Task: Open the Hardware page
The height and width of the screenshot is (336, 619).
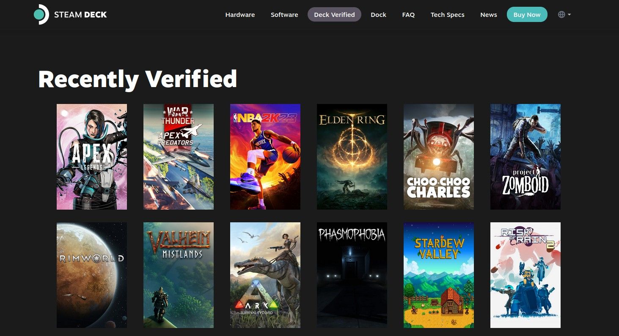Action: [240, 14]
